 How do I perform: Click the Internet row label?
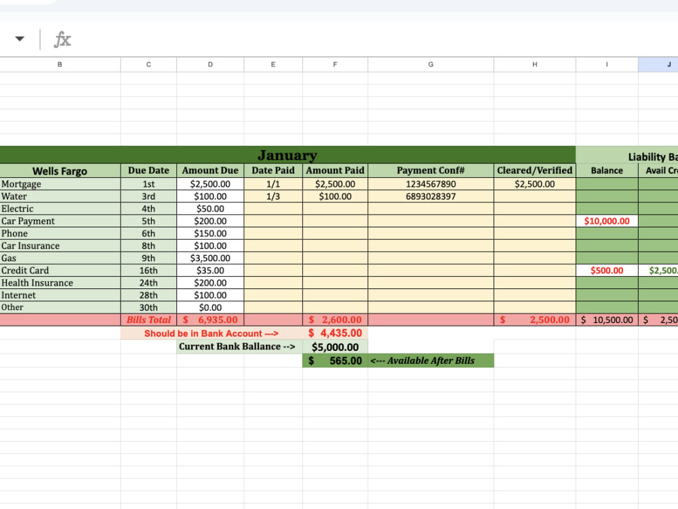18,295
